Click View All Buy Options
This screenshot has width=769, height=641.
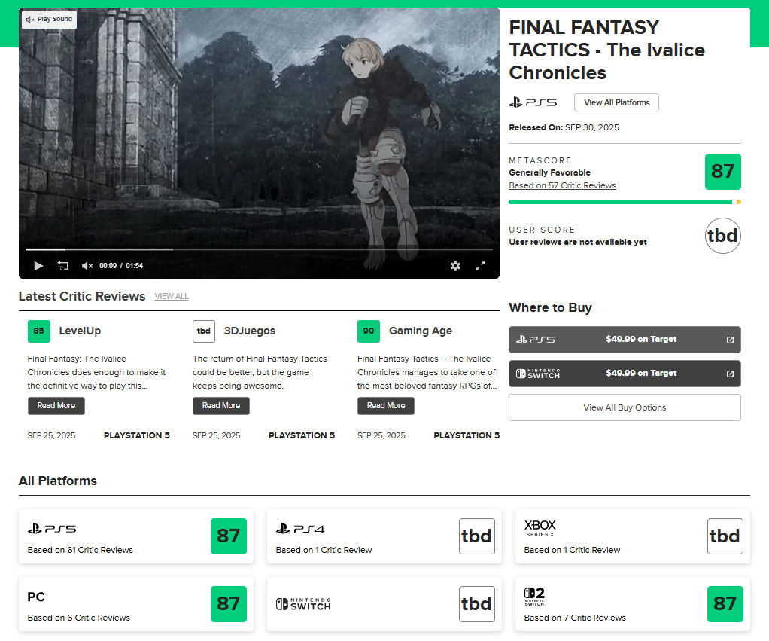[625, 407]
